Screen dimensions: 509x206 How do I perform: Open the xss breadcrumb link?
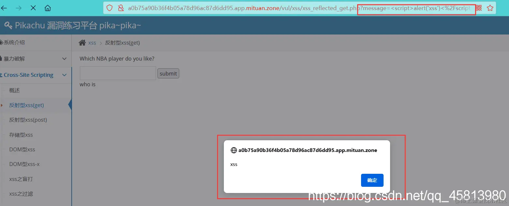pos(92,43)
